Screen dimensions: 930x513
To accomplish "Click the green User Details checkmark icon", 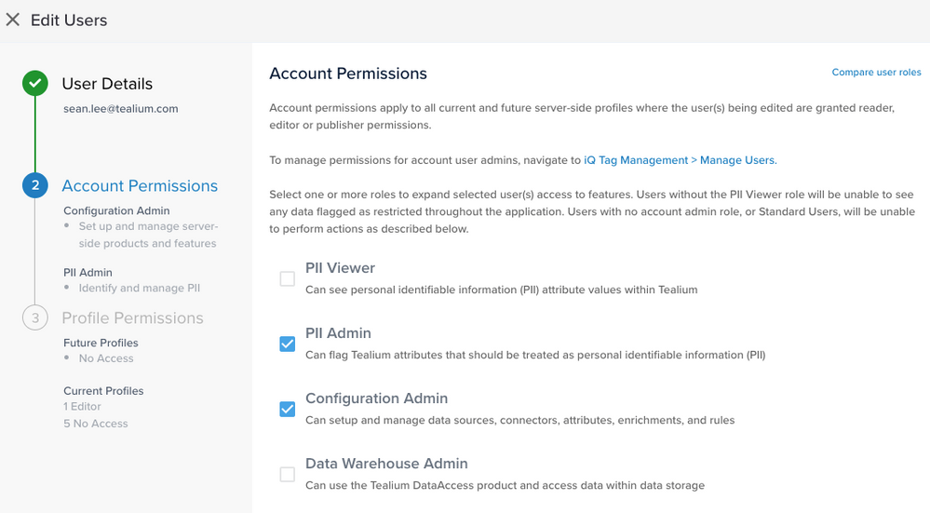I will (35, 84).
